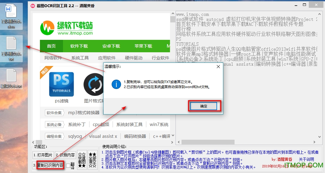
Task: Click the by:酒醒黄昏 author label
Action: [x=282, y=159]
